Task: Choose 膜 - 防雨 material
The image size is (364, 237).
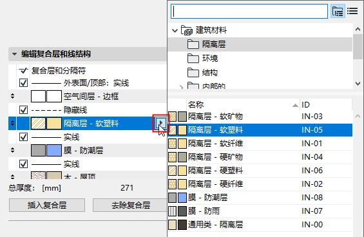Action: pos(260,211)
